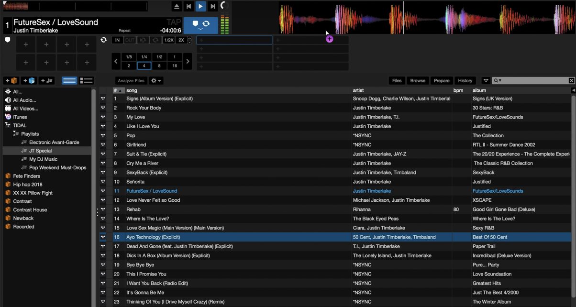Screen dimensions: 576x307
Task: Click the TIDAL icon next to the search box
Action: (486, 81)
